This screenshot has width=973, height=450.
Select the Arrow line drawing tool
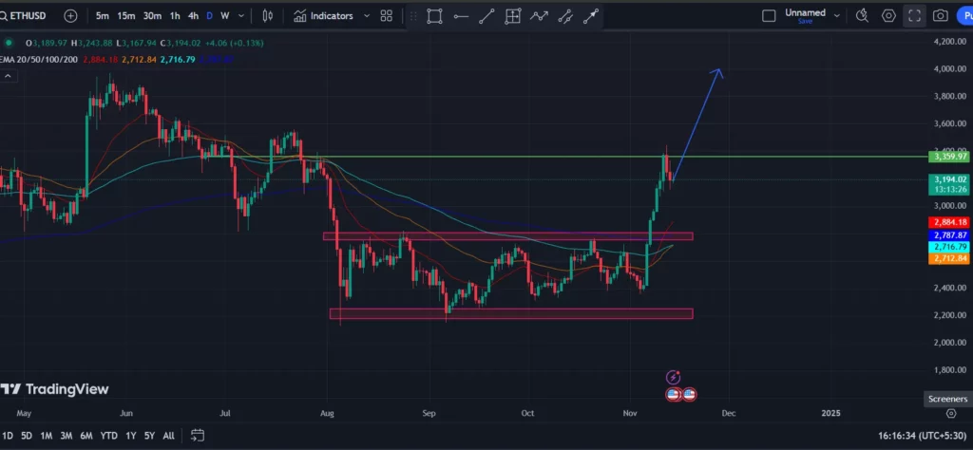591,16
